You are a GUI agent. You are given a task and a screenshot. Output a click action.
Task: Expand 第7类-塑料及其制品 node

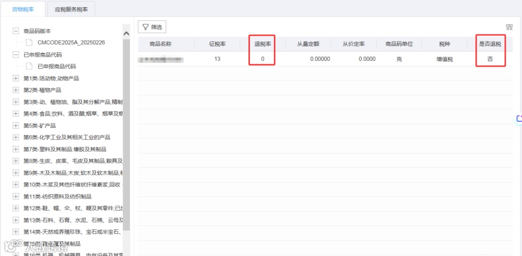(x=15, y=149)
